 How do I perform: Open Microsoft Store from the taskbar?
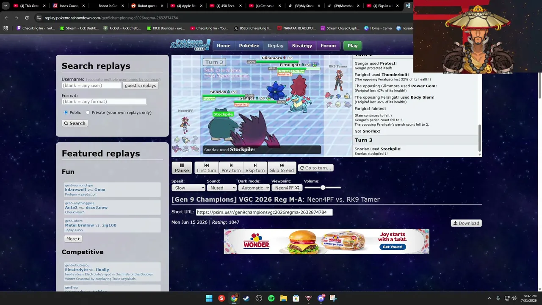click(296, 298)
